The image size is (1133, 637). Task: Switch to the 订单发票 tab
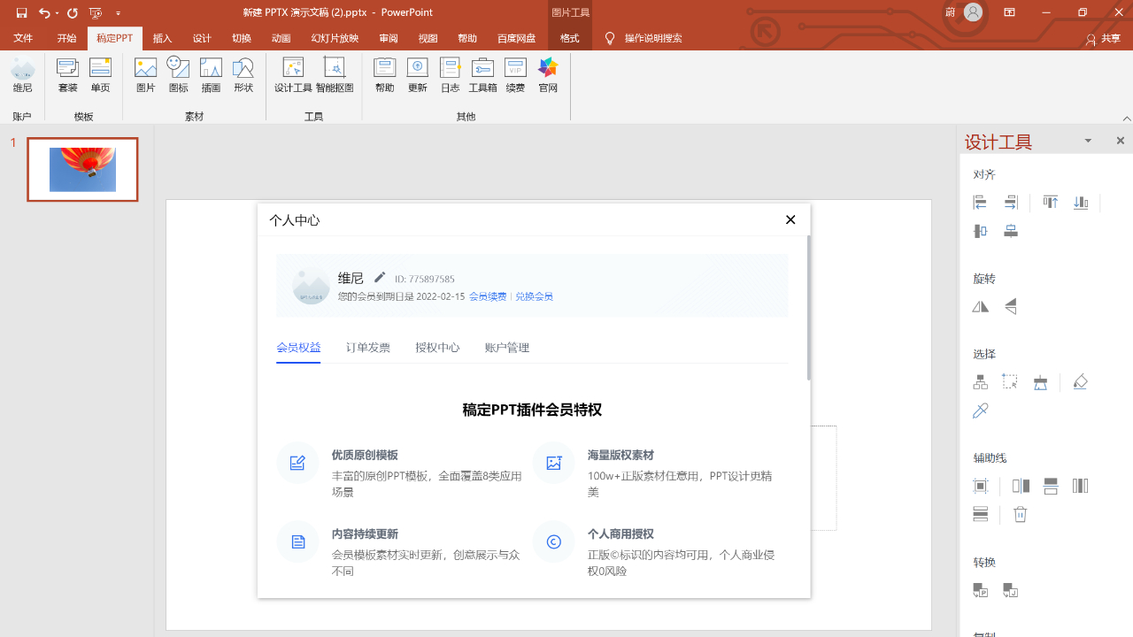[368, 347]
